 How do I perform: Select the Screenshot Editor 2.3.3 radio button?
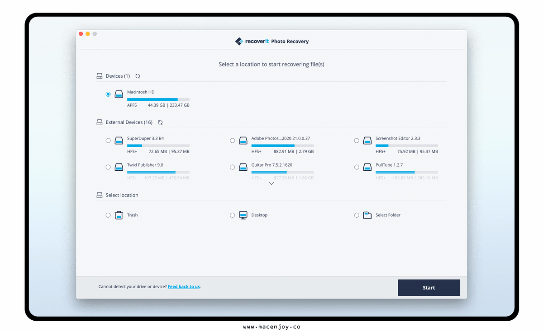point(357,140)
